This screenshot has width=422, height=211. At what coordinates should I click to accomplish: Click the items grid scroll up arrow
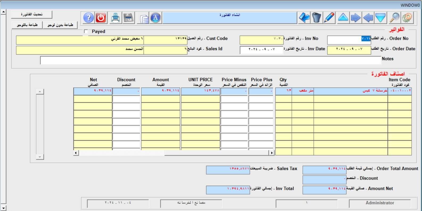40,92
